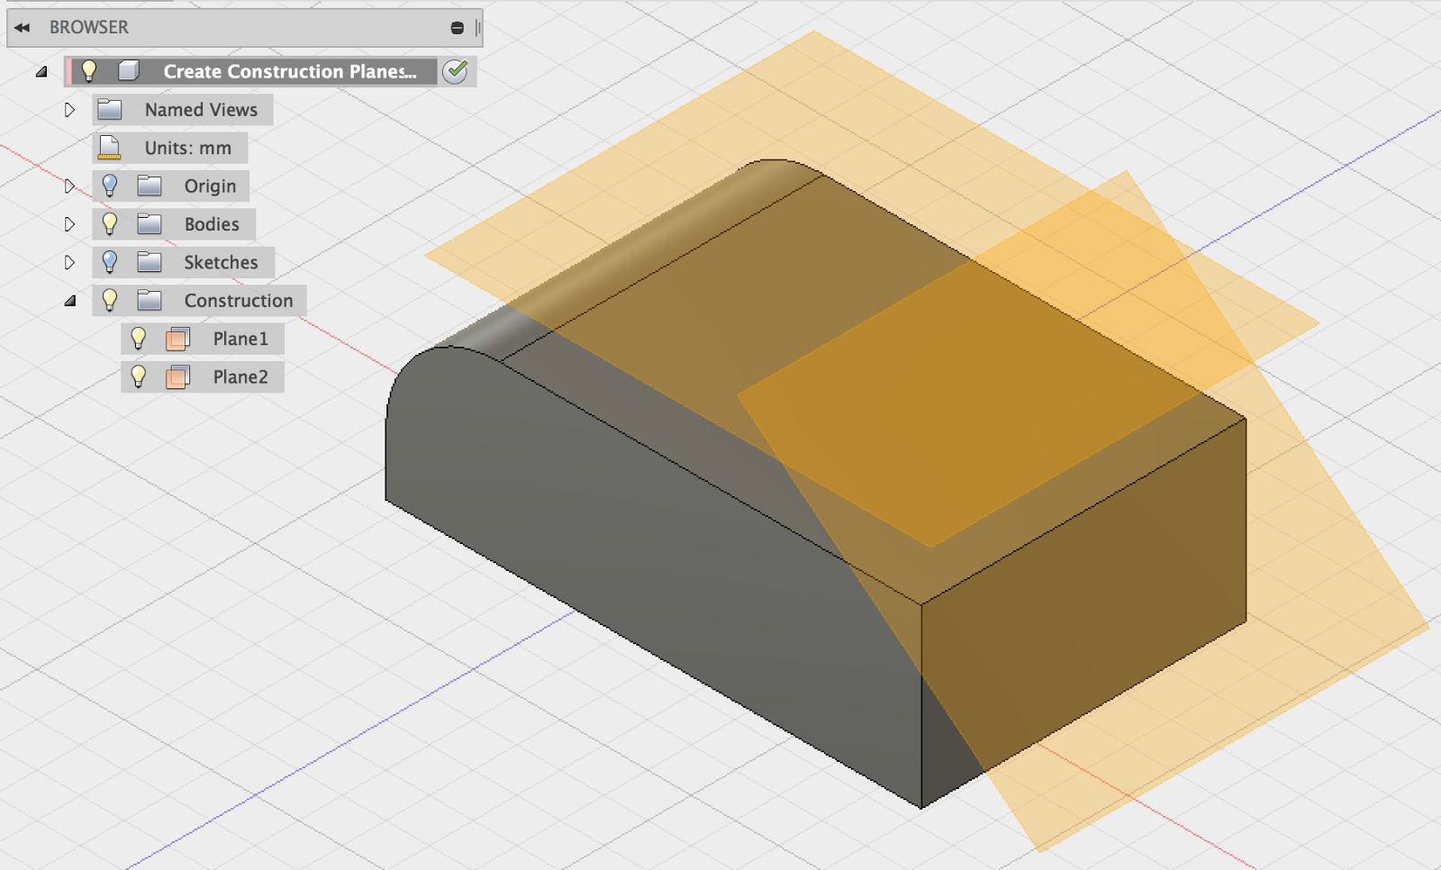Collapse the Construction folder
Viewport: 1441px width, 870px height.
point(69,301)
